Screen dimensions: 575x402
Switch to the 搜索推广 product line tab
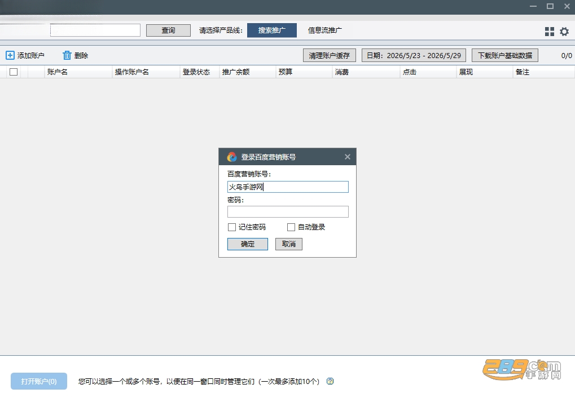[x=272, y=30]
